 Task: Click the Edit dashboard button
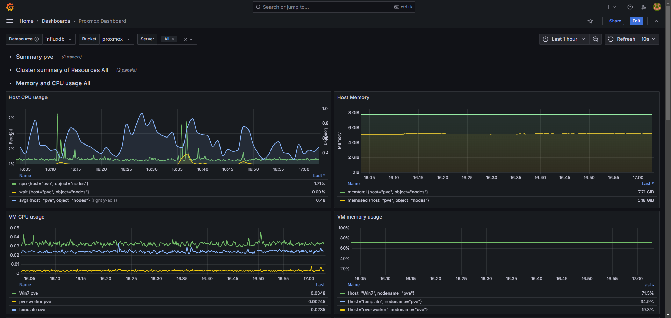coord(636,21)
